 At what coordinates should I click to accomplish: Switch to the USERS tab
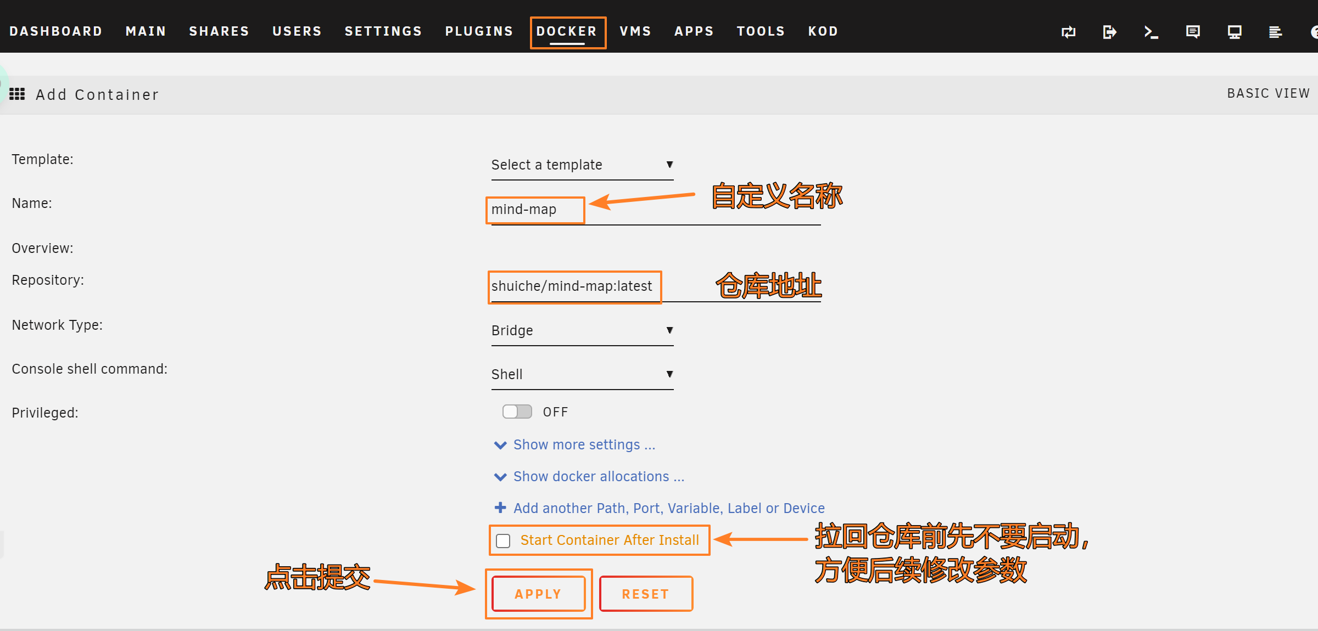(297, 31)
